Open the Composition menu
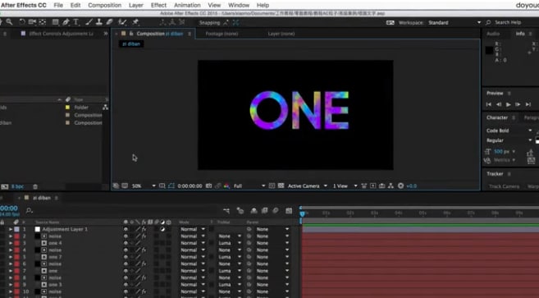Image resolution: width=539 pixels, height=298 pixels. (x=104, y=5)
